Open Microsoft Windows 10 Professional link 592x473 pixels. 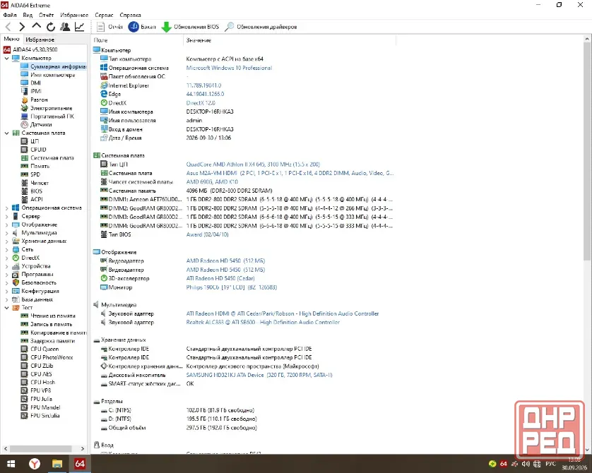click(229, 68)
